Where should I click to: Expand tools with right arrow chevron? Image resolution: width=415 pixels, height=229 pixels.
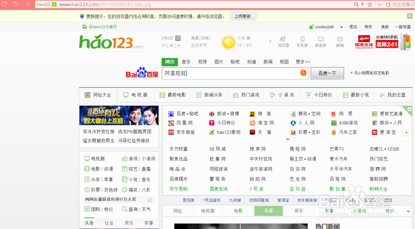pyautogui.click(x=270, y=41)
